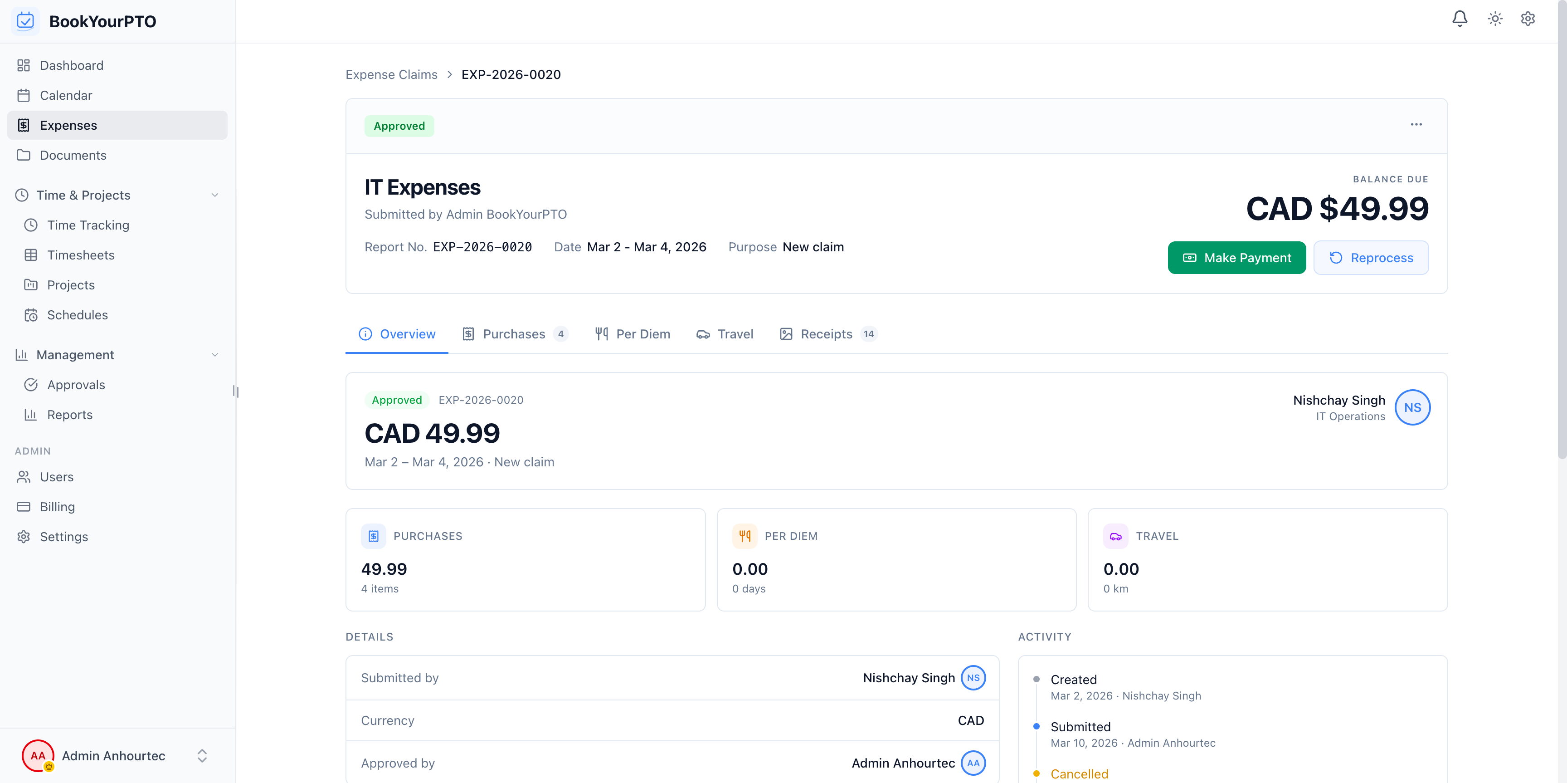Image resolution: width=1567 pixels, height=783 pixels.
Task: Click the BookYourPTO logo icon
Action: point(25,21)
